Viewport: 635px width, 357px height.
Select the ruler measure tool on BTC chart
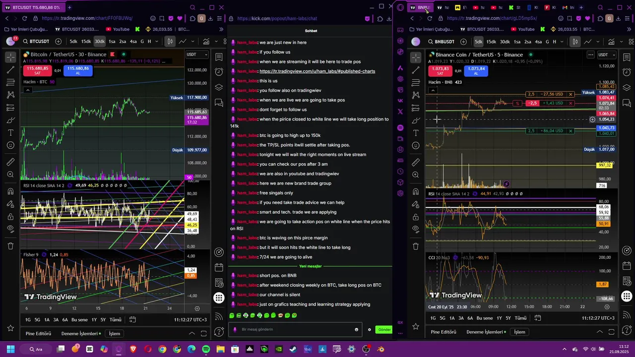point(10,162)
